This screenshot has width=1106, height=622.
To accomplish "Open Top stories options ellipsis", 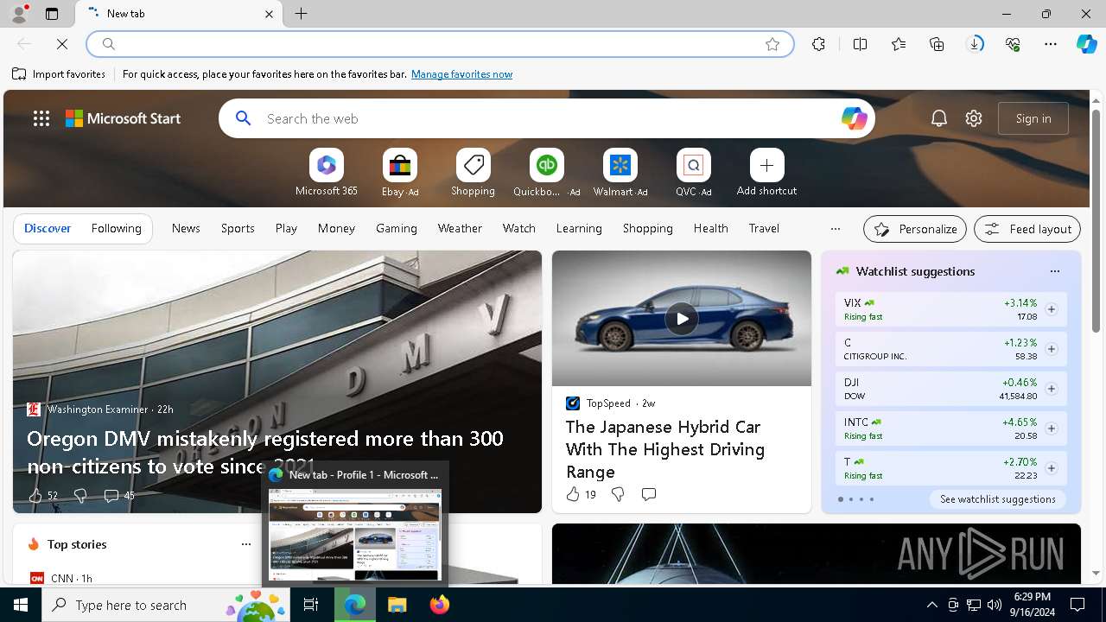I will coord(246,544).
